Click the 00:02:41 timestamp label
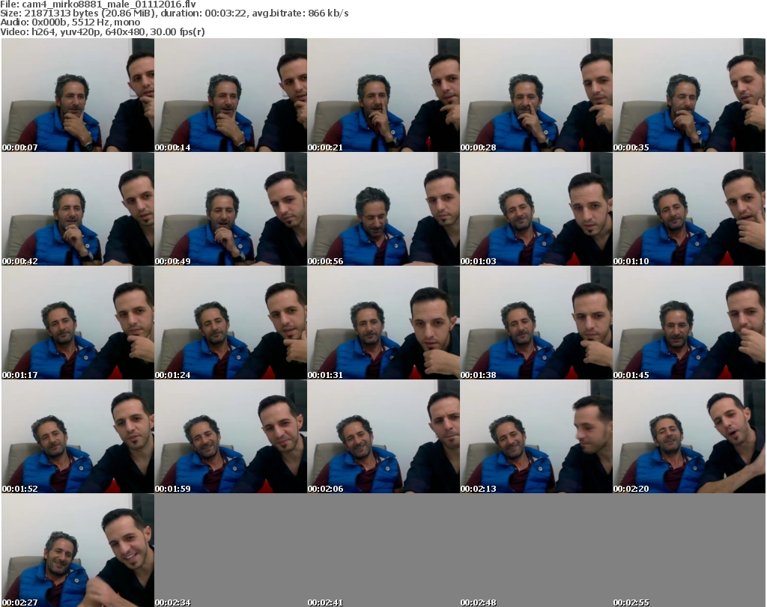 point(325,603)
